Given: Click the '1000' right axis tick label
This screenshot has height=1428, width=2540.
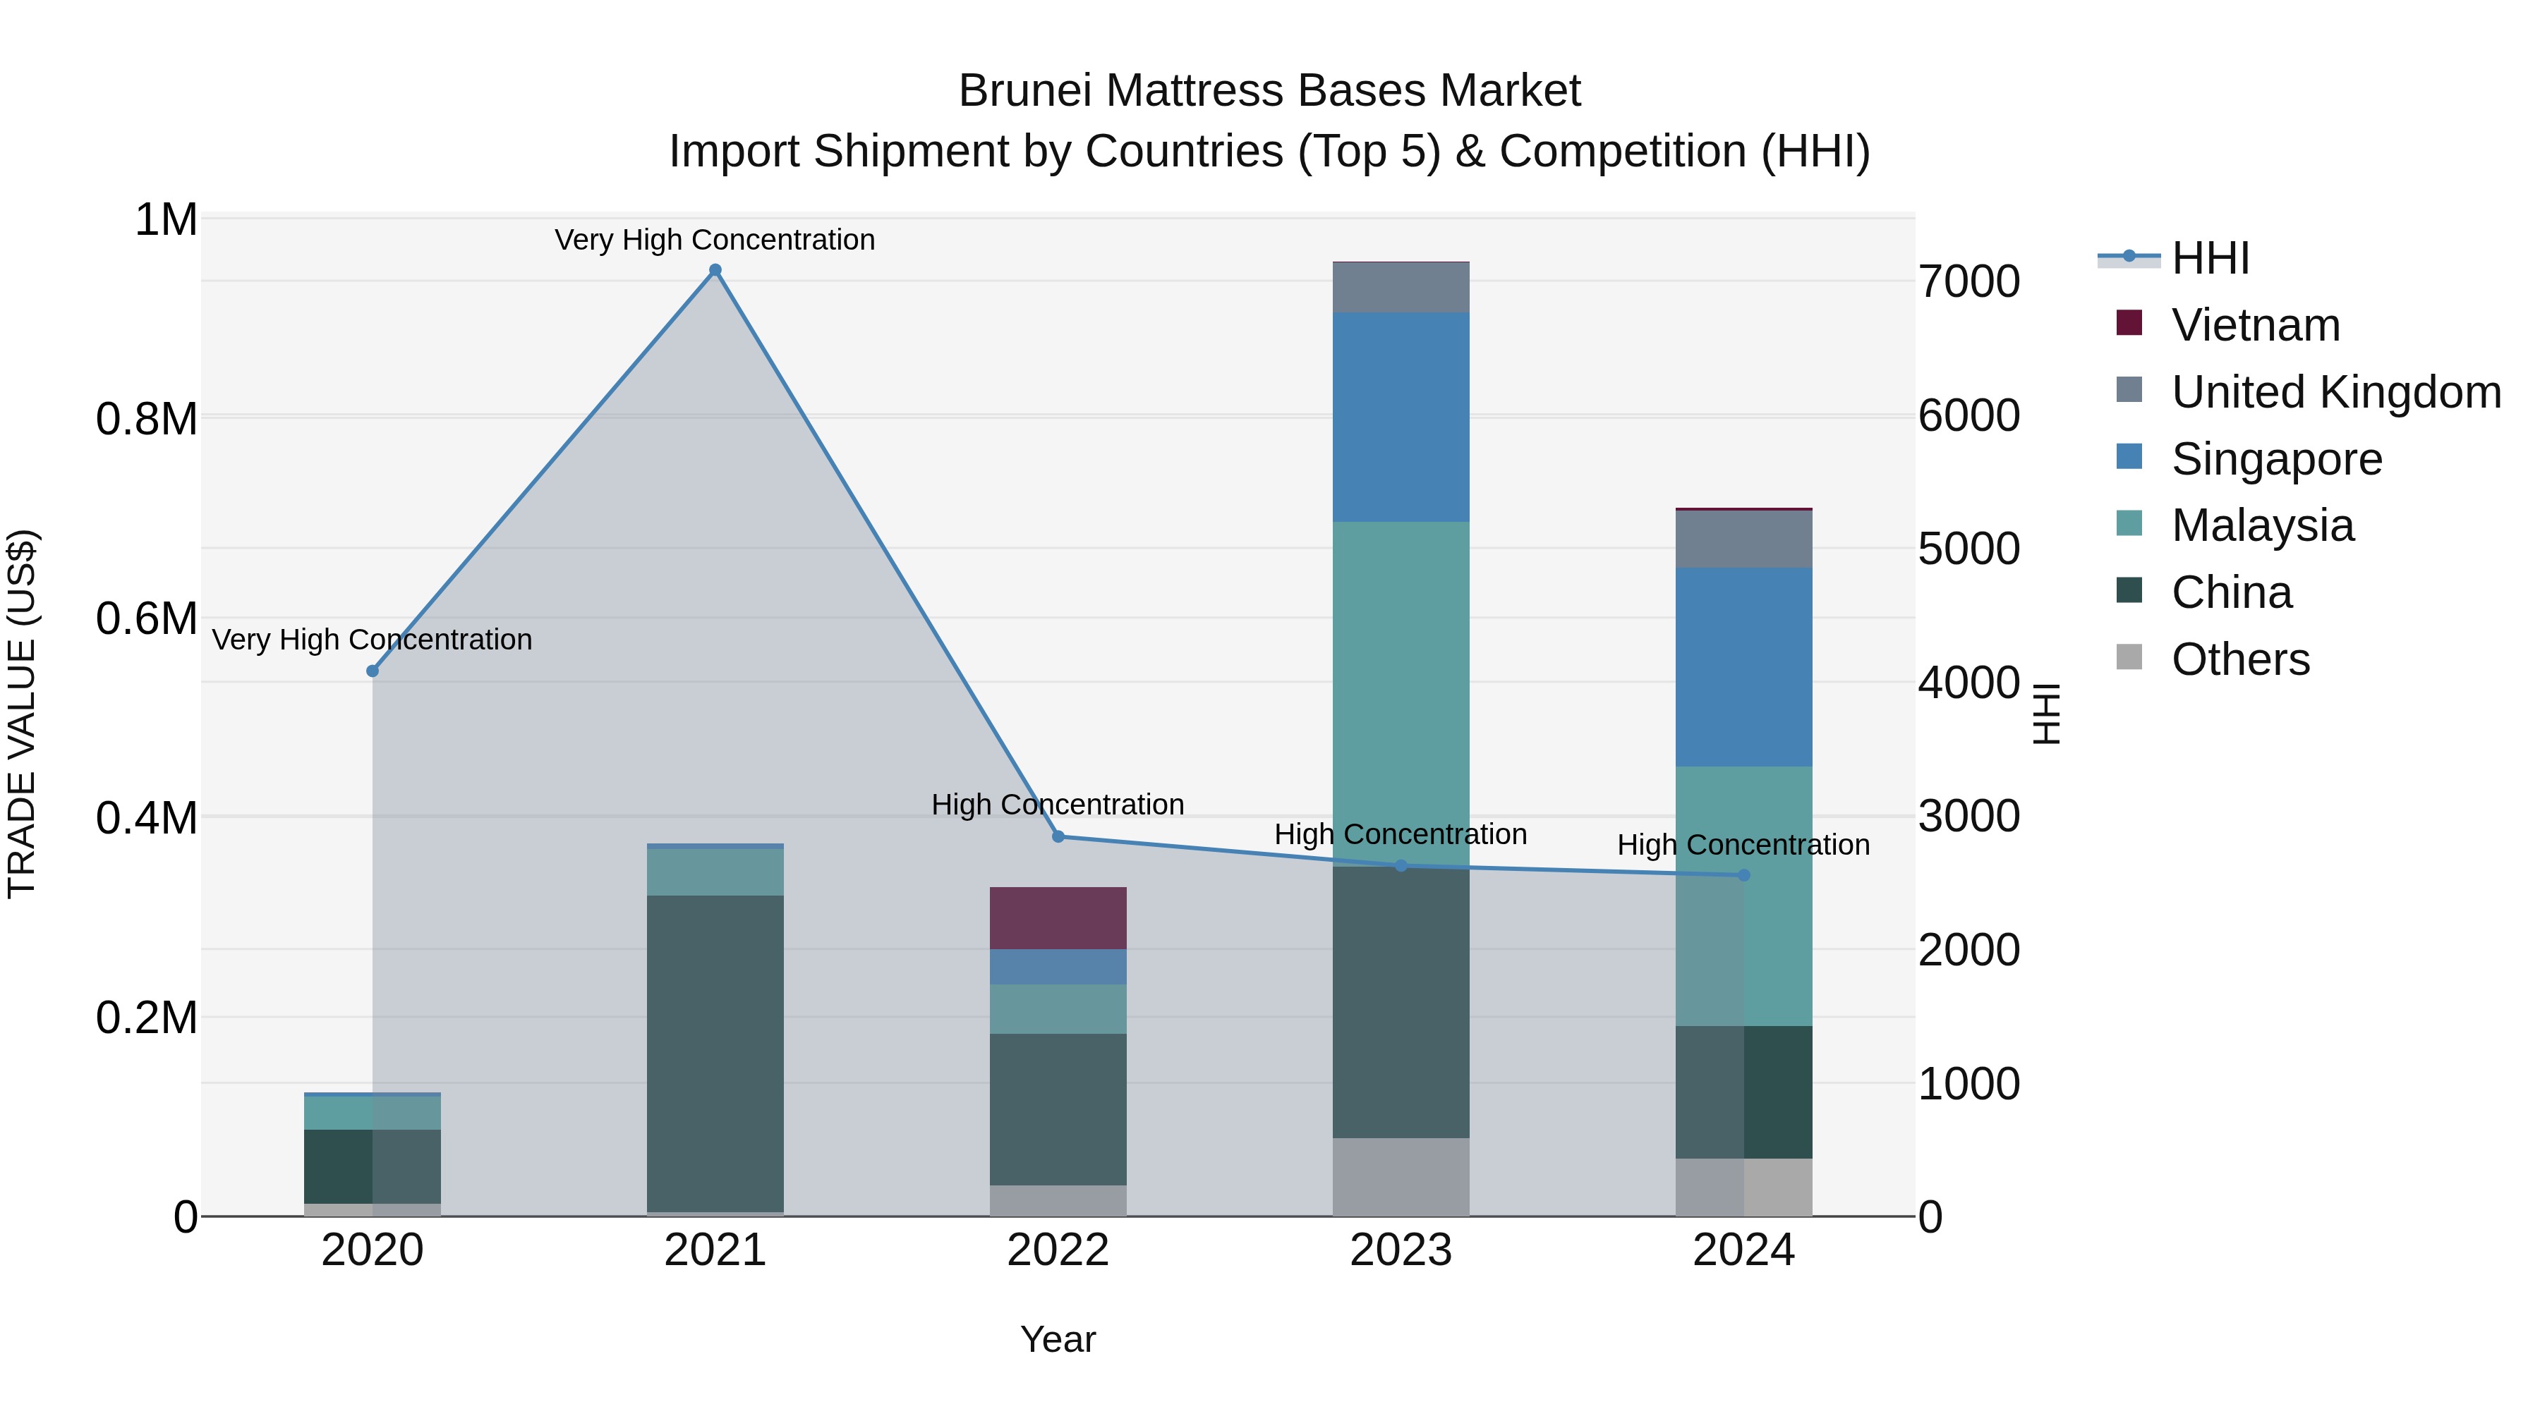Looking at the screenshot, I should pyautogui.click(x=1969, y=1084).
